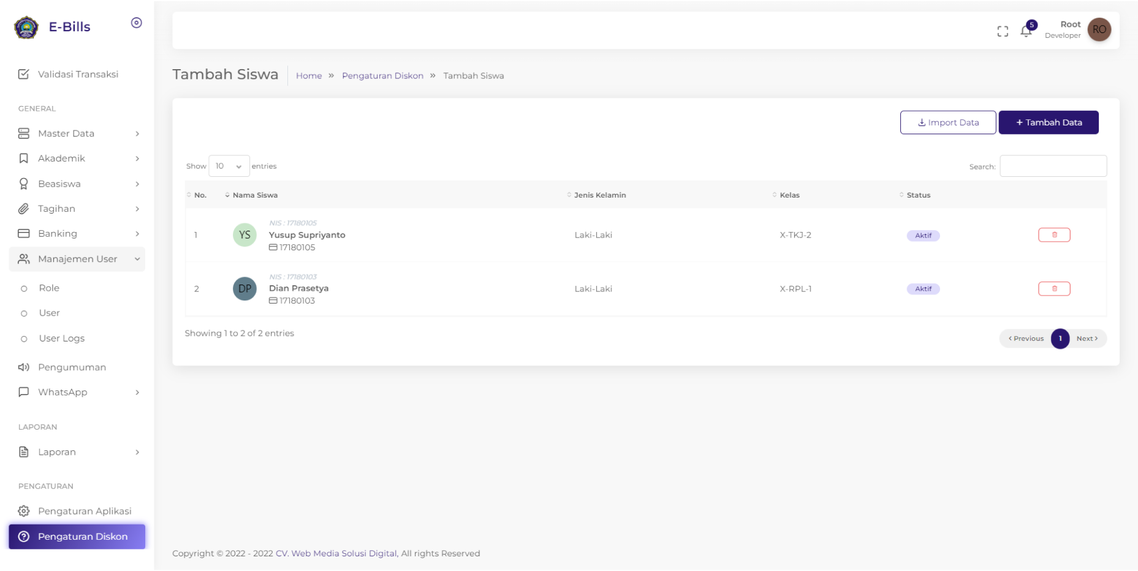Open Validasi Transaksi in the sidebar
1138x571 pixels.
pyautogui.click(x=78, y=74)
